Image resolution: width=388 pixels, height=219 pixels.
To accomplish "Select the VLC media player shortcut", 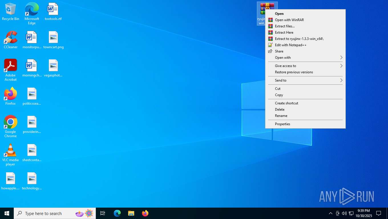I will coord(11,155).
